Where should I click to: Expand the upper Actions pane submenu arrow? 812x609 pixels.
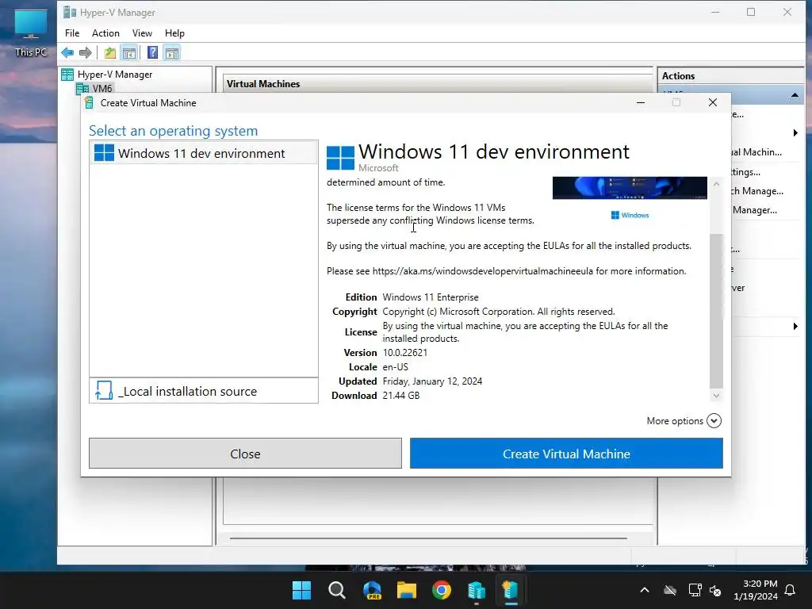(x=795, y=133)
